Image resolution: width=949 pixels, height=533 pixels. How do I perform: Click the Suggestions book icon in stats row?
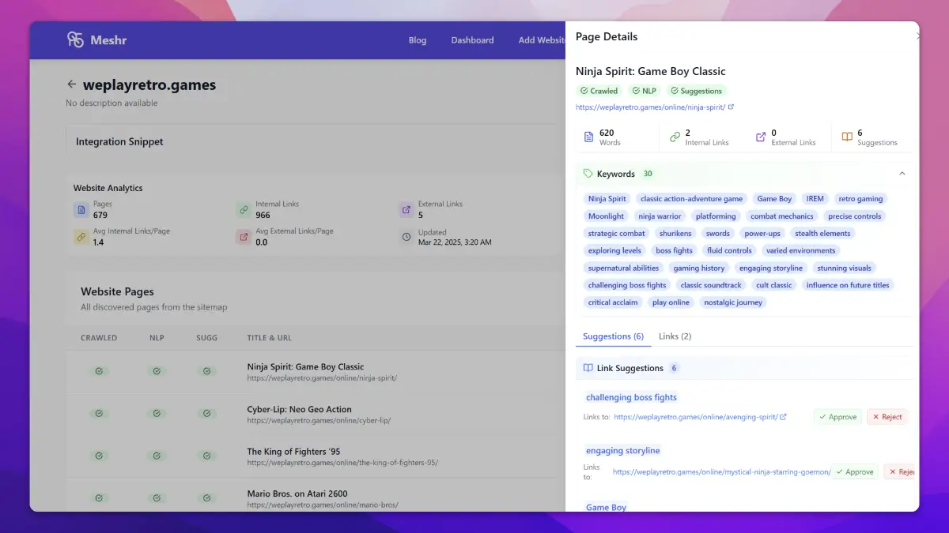[847, 137]
